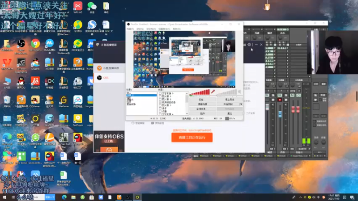
Task: Click the global sources button in OBS
Action: (203, 109)
